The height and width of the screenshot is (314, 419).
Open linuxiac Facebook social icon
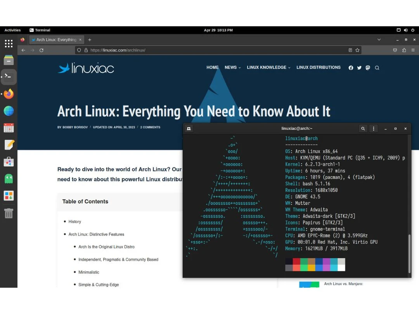coord(351,68)
